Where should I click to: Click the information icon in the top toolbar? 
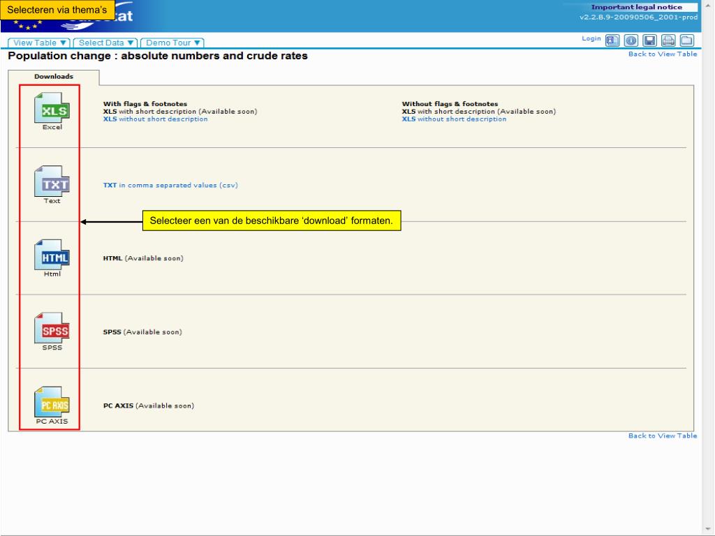point(631,40)
